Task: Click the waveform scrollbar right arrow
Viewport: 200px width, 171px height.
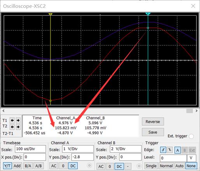Action: tap(197, 111)
